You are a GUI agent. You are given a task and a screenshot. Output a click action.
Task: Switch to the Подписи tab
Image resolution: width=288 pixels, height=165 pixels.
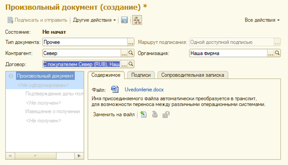pyautogui.click(x=141, y=75)
